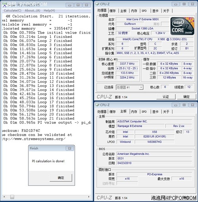Image resolution: width=198 pixels, height=202 pixels.
Task: Click the name field Intel Core i7 Extreme 980X
Action: pyautogui.click(x=143, y=19)
